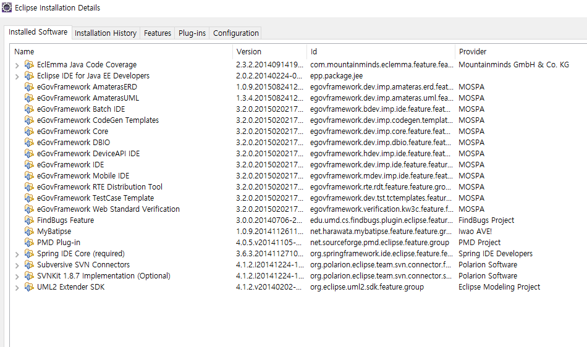Click the Eclipse logo in the title bar
The image size is (587, 347).
7,7
